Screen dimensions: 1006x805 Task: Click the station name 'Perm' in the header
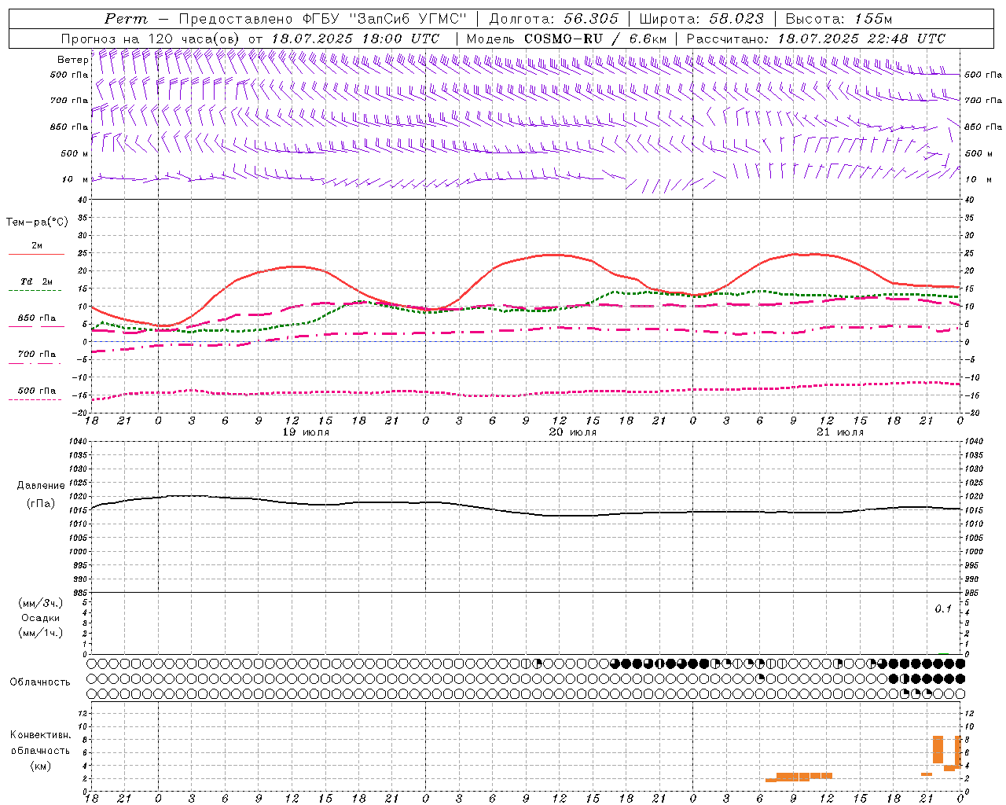126,19
